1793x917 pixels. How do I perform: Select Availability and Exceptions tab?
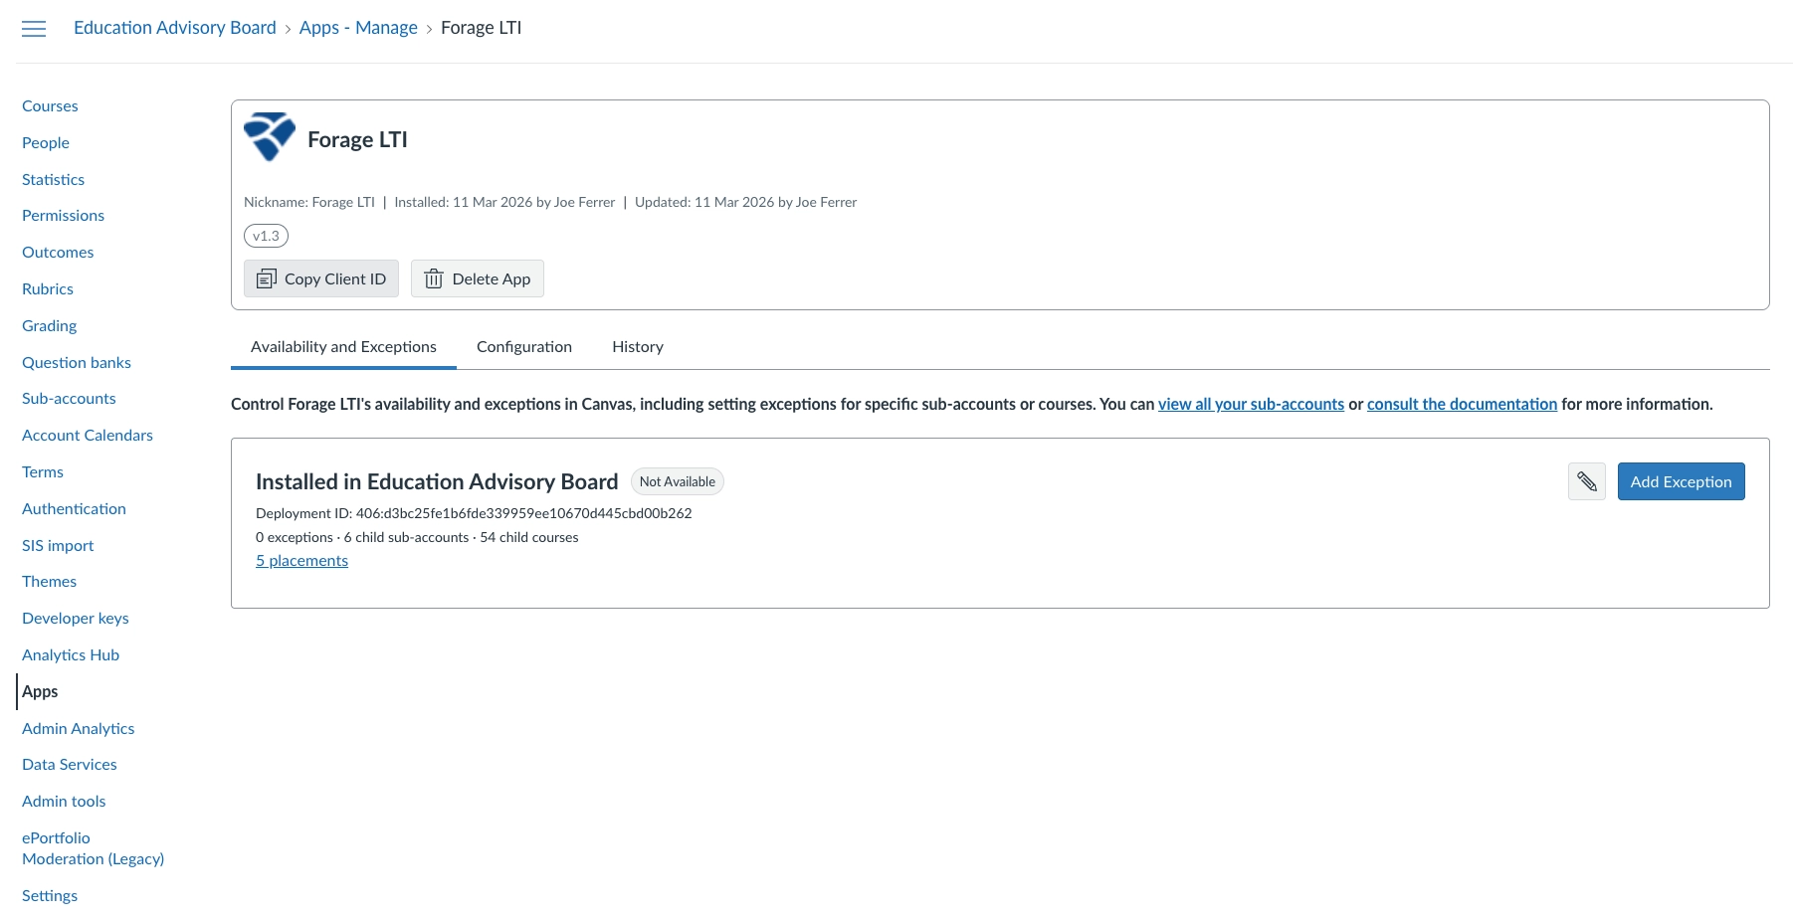pos(343,346)
